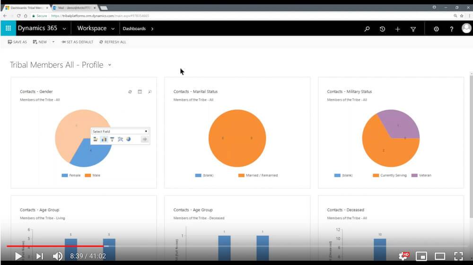Expand the Dynamics 365 dropdown chevron

[x=64, y=29]
